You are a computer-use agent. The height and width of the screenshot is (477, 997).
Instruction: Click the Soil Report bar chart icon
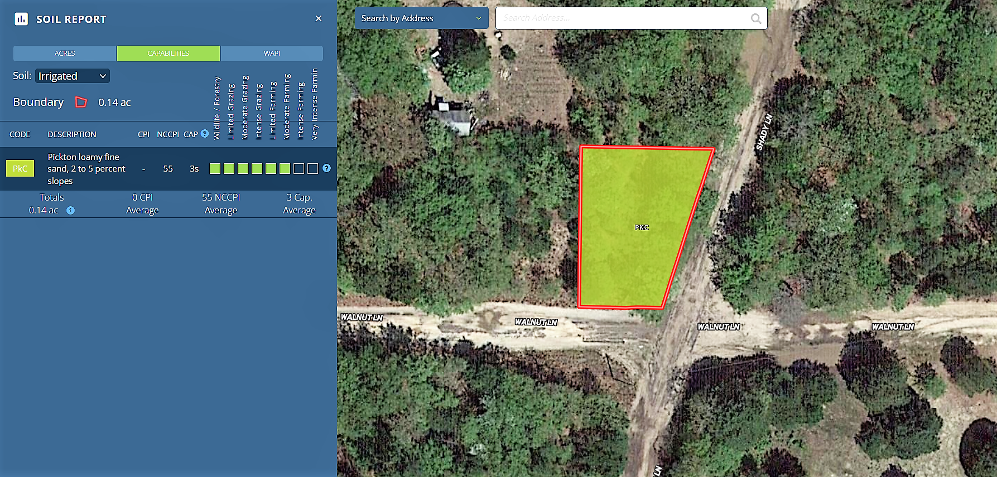click(x=21, y=19)
